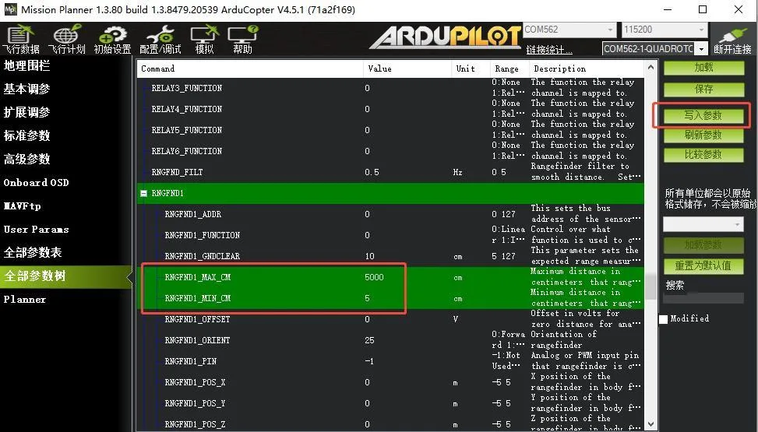Select the RNGFND1_POS_Z row name
The image size is (758, 432).
pos(195,425)
